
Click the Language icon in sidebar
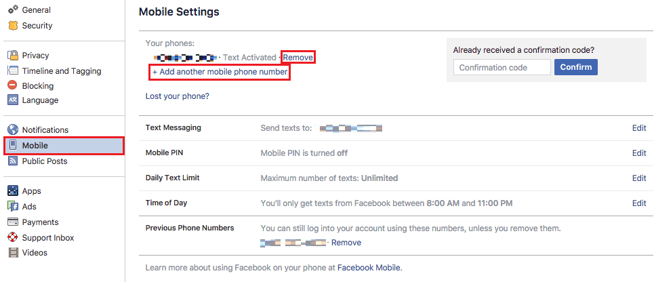point(12,100)
